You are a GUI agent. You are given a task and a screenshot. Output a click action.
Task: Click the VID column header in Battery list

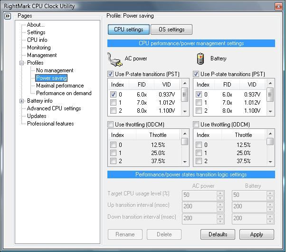coord(252,85)
